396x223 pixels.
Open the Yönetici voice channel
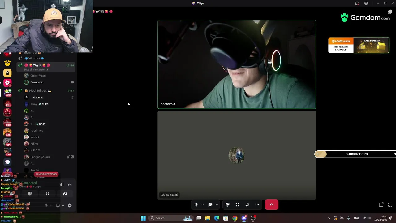(34, 58)
